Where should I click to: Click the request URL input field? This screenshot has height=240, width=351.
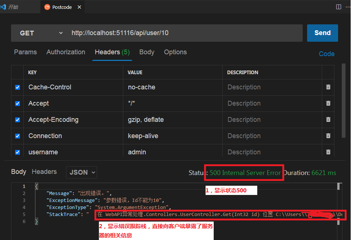point(185,33)
